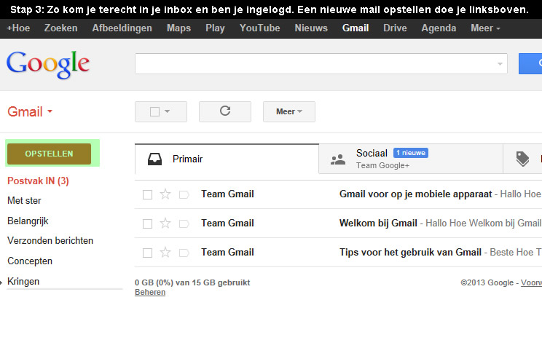Screen dimensions: 542x364
Task: Open email 'Welkom bij Gmail'
Action: (338, 223)
